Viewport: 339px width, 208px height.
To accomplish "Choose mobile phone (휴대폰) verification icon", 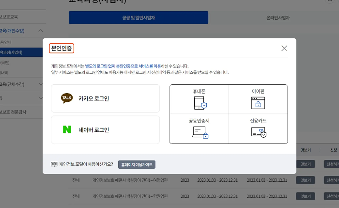I will coord(200,103).
